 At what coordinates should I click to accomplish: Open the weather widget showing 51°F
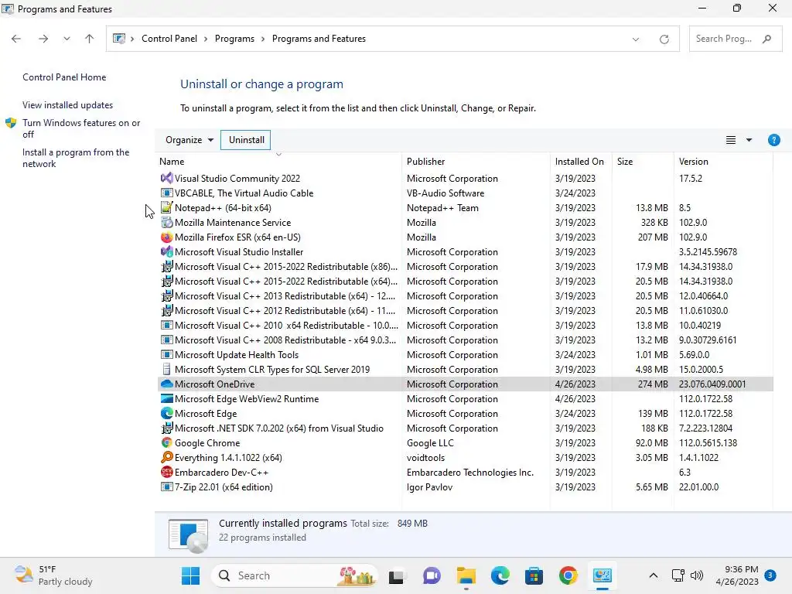[x=53, y=575]
